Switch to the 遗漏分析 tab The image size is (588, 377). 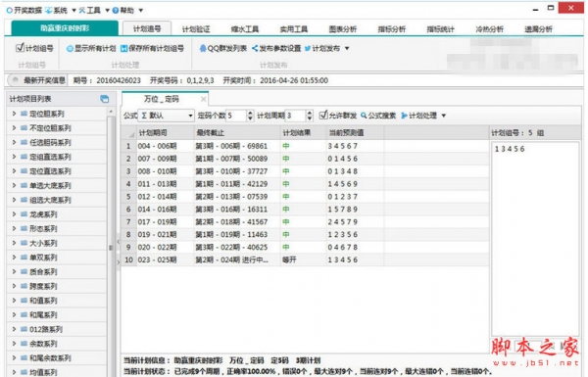tap(538, 28)
